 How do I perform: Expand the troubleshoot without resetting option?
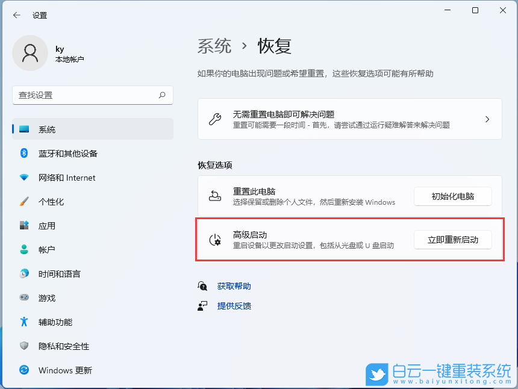click(x=487, y=119)
